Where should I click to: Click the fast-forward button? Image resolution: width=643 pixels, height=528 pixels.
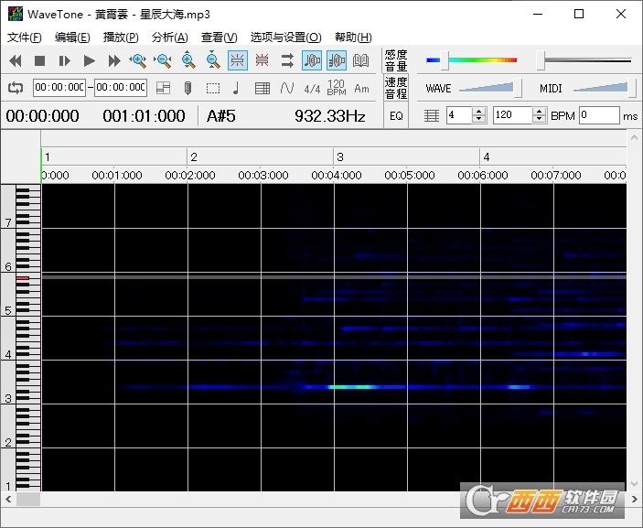[114, 61]
